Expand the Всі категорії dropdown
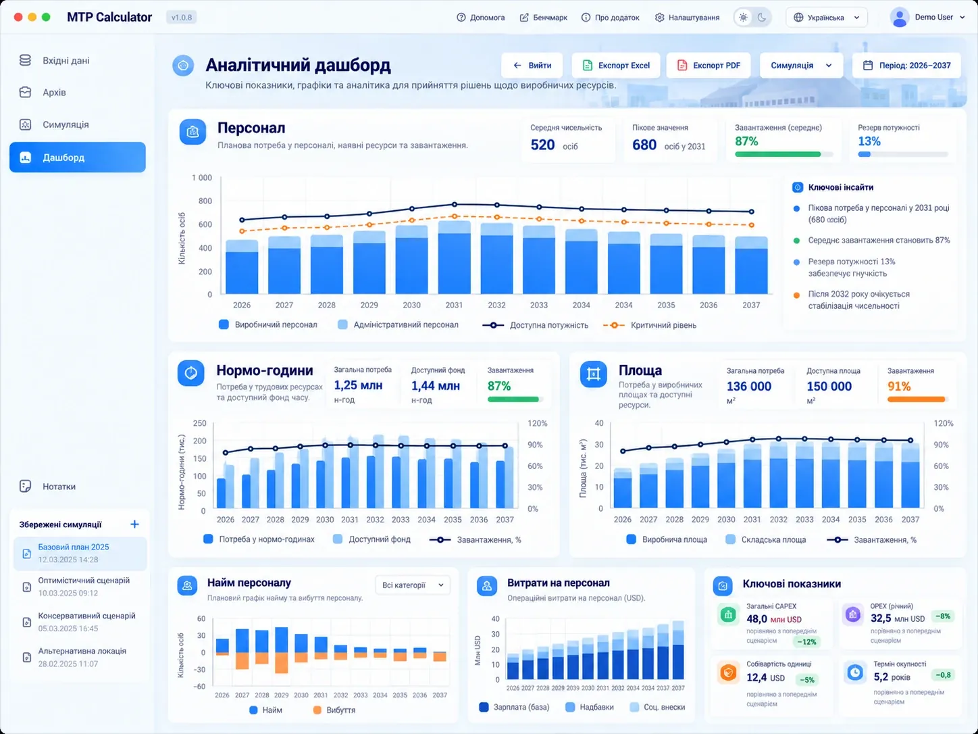 pos(413,585)
